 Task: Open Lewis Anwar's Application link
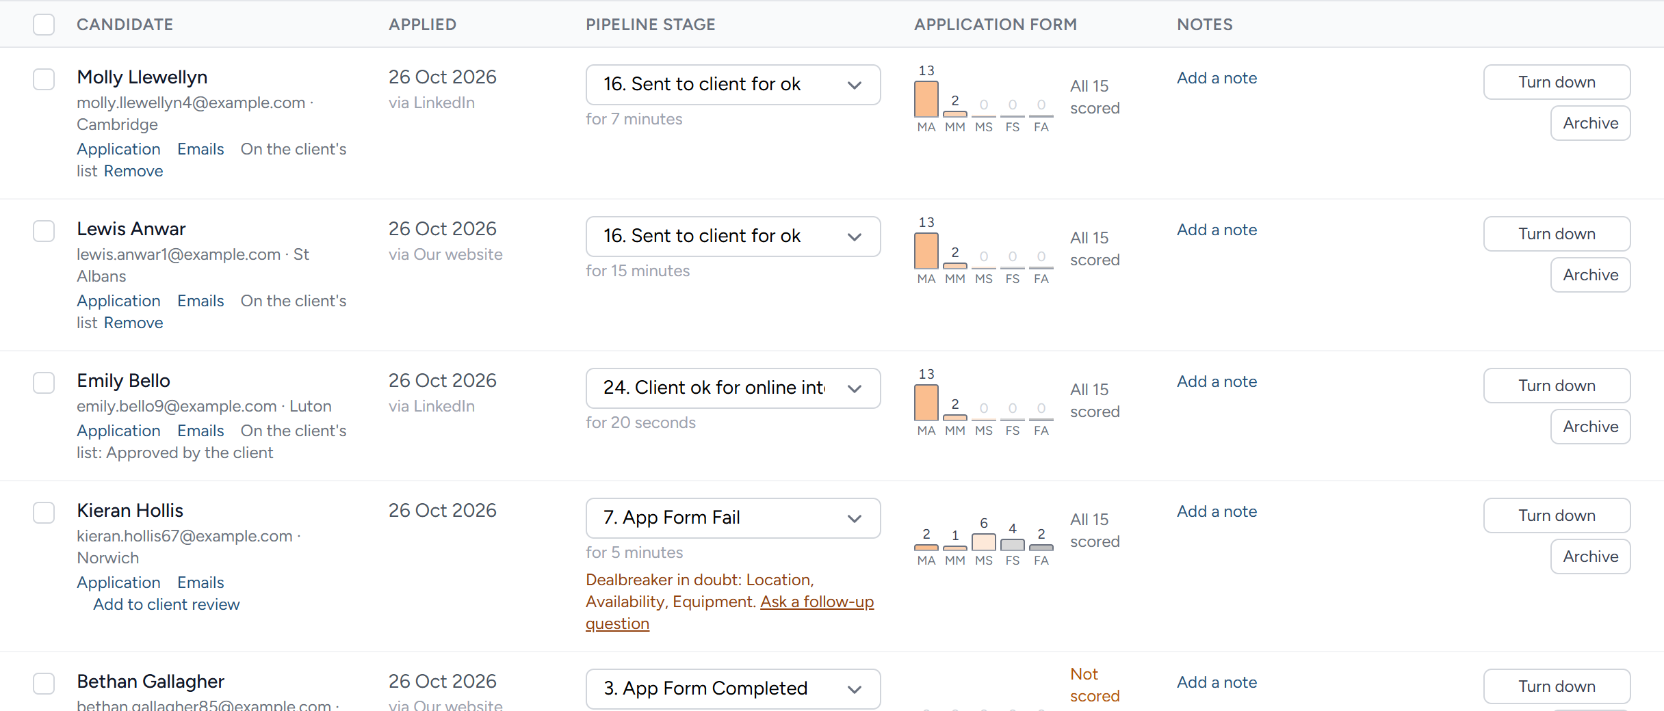click(118, 301)
